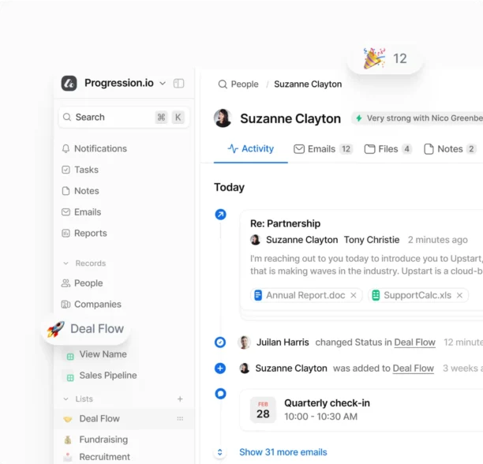
Task: Collapse the Records section
Action: coord(66,264)
